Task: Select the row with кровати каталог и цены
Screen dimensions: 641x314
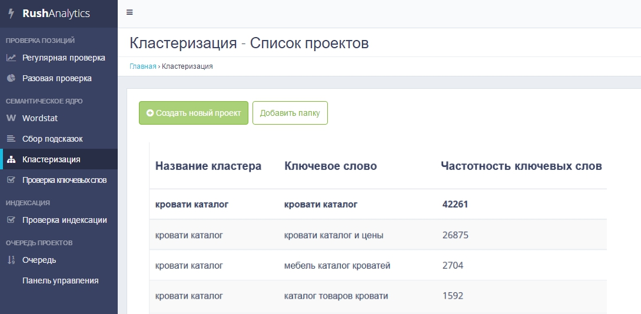Action: coord(333,235)
